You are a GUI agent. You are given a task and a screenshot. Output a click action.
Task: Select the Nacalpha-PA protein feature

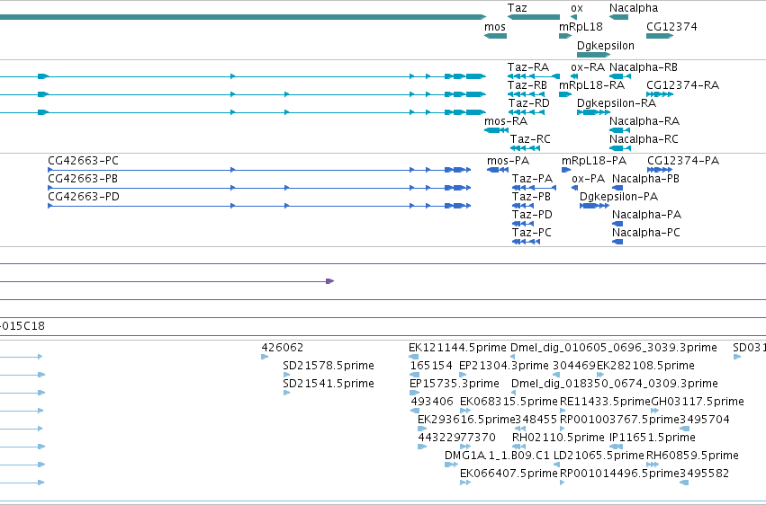[x=617, y=225]
